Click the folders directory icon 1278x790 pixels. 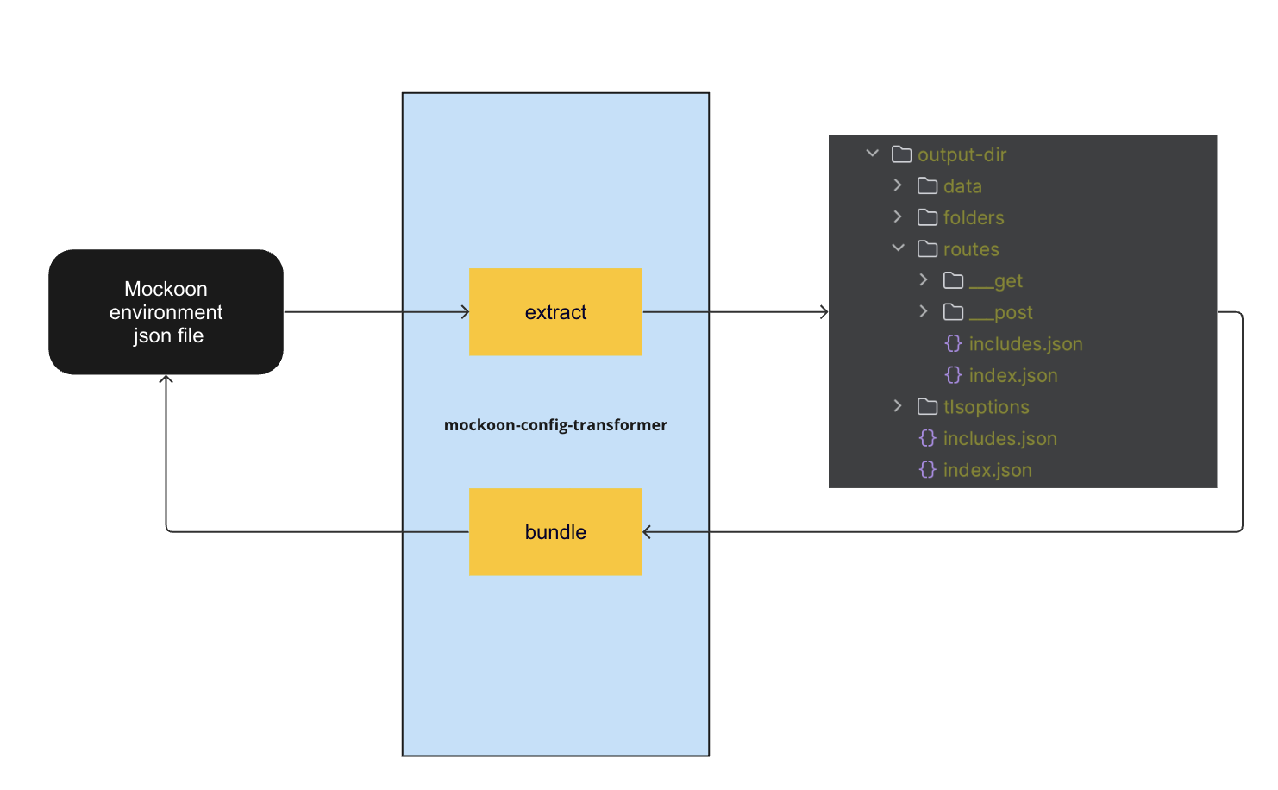(x=928, y=217)
